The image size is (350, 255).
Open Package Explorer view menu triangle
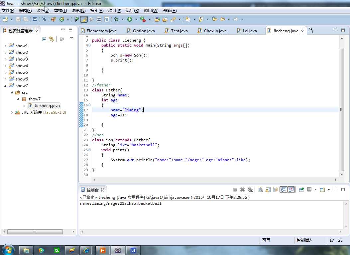[71, 39]
